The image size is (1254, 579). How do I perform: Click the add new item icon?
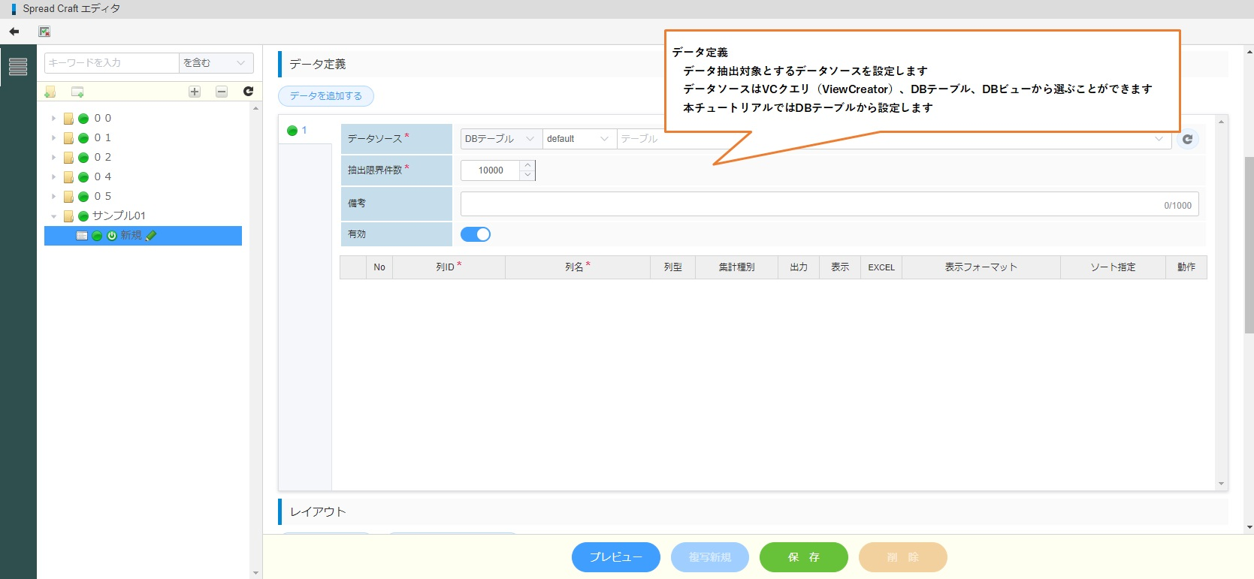click(77, 92)
